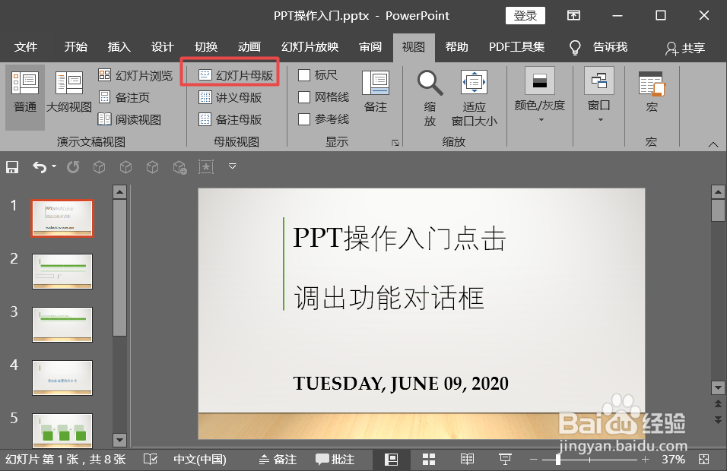Viewport: 727px width, 471px height.
Task: Click the 37% zoom level
Action: tap(673, 459)
